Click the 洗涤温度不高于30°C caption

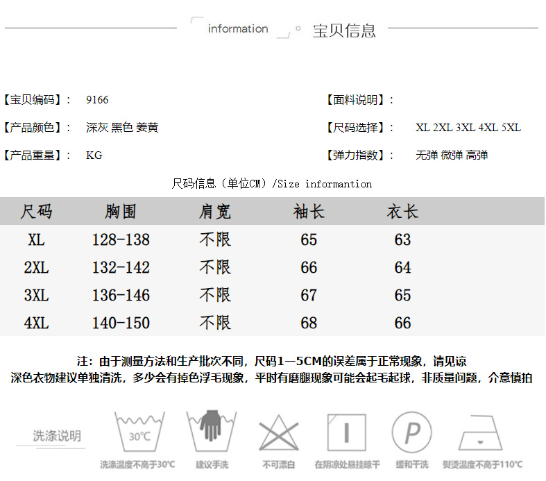137,464
